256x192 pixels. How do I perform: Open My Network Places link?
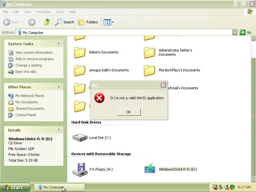pyautogui.click(x=30, y=96)
